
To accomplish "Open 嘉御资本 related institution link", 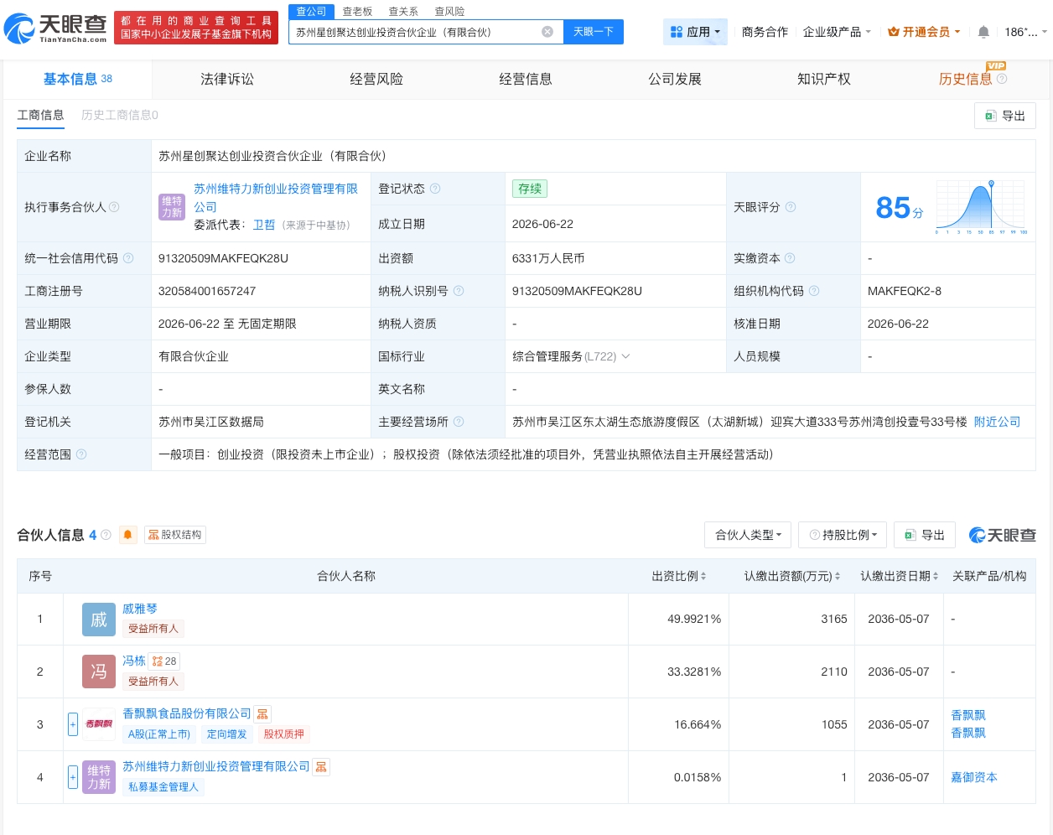I will coord(974,777).
